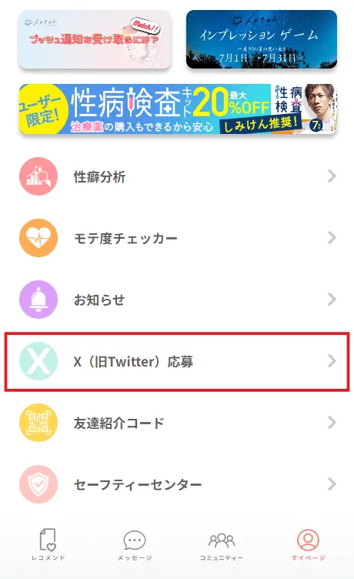Screen dimensions: 354x579
Task: Select the マイページ profile tab
Action: pyautogui.click(x=309, y=545)
